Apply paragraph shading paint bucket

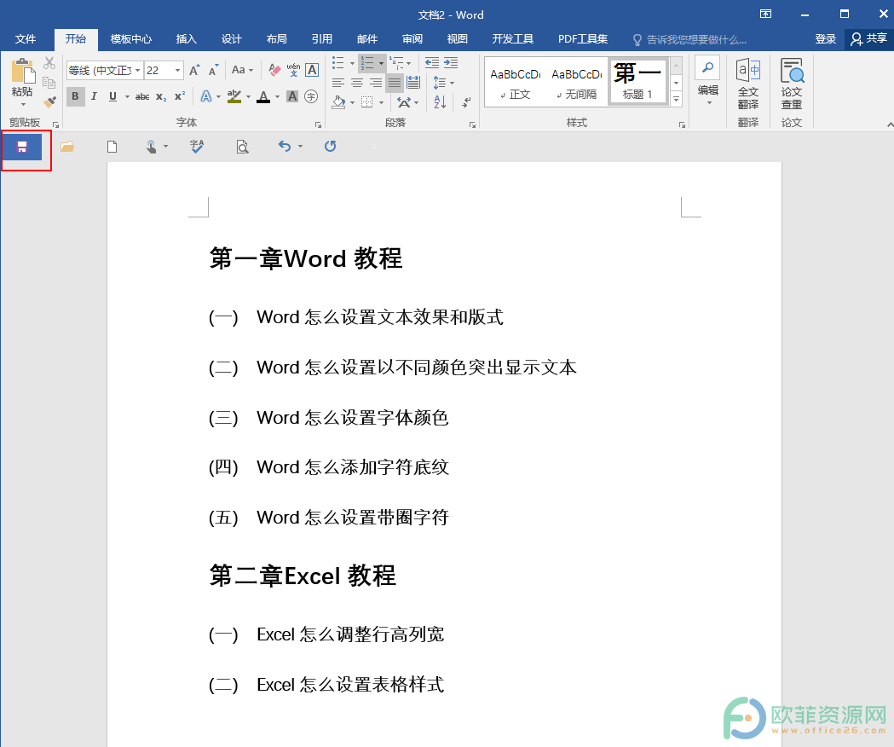coord(338,102)
